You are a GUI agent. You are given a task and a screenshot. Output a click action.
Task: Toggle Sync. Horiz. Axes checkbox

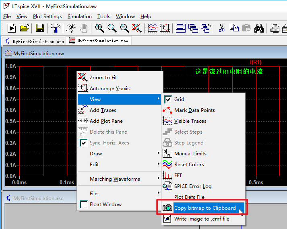(84, 143)
